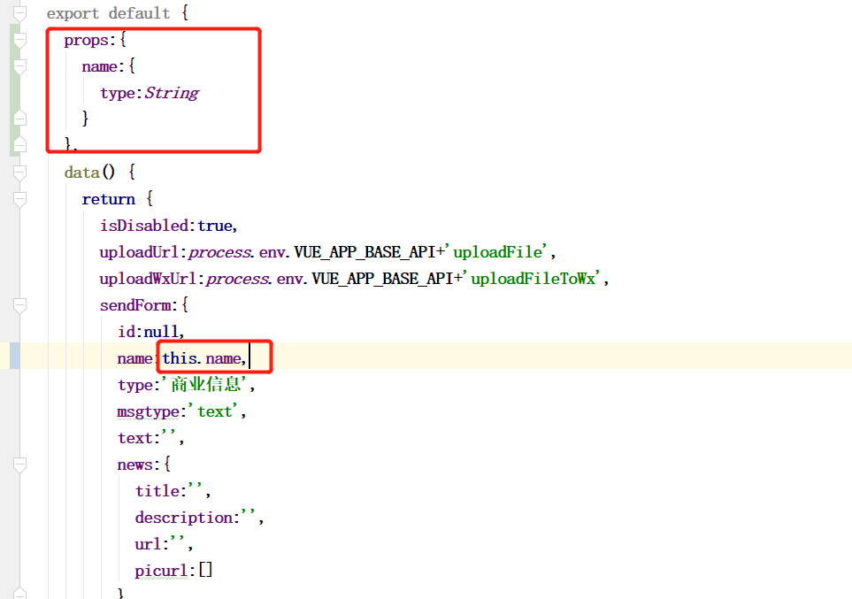The width and height of the screenshot is (852, 599).
Task: Click the 'msgtype' property name
Action: point(148,412)
